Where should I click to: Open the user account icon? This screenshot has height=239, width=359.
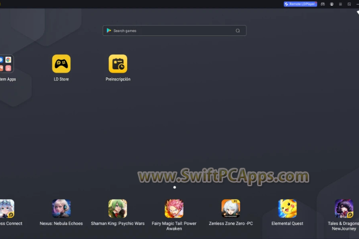332,4
